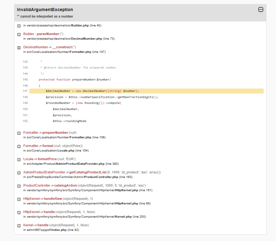Collapse the DecimalNumber->__construct trace entry
The height and width of the screenshot is (241, 276).
pyautogui.click(x=19, y=48)
